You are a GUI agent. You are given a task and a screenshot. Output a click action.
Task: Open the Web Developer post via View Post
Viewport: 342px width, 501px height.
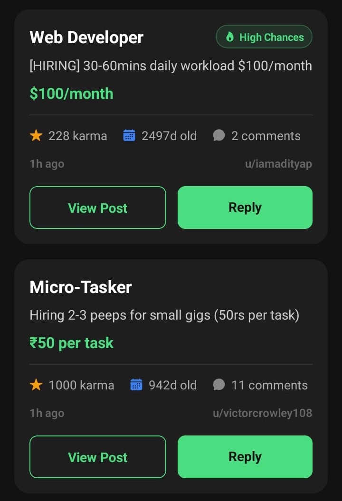tap(97, 208)
